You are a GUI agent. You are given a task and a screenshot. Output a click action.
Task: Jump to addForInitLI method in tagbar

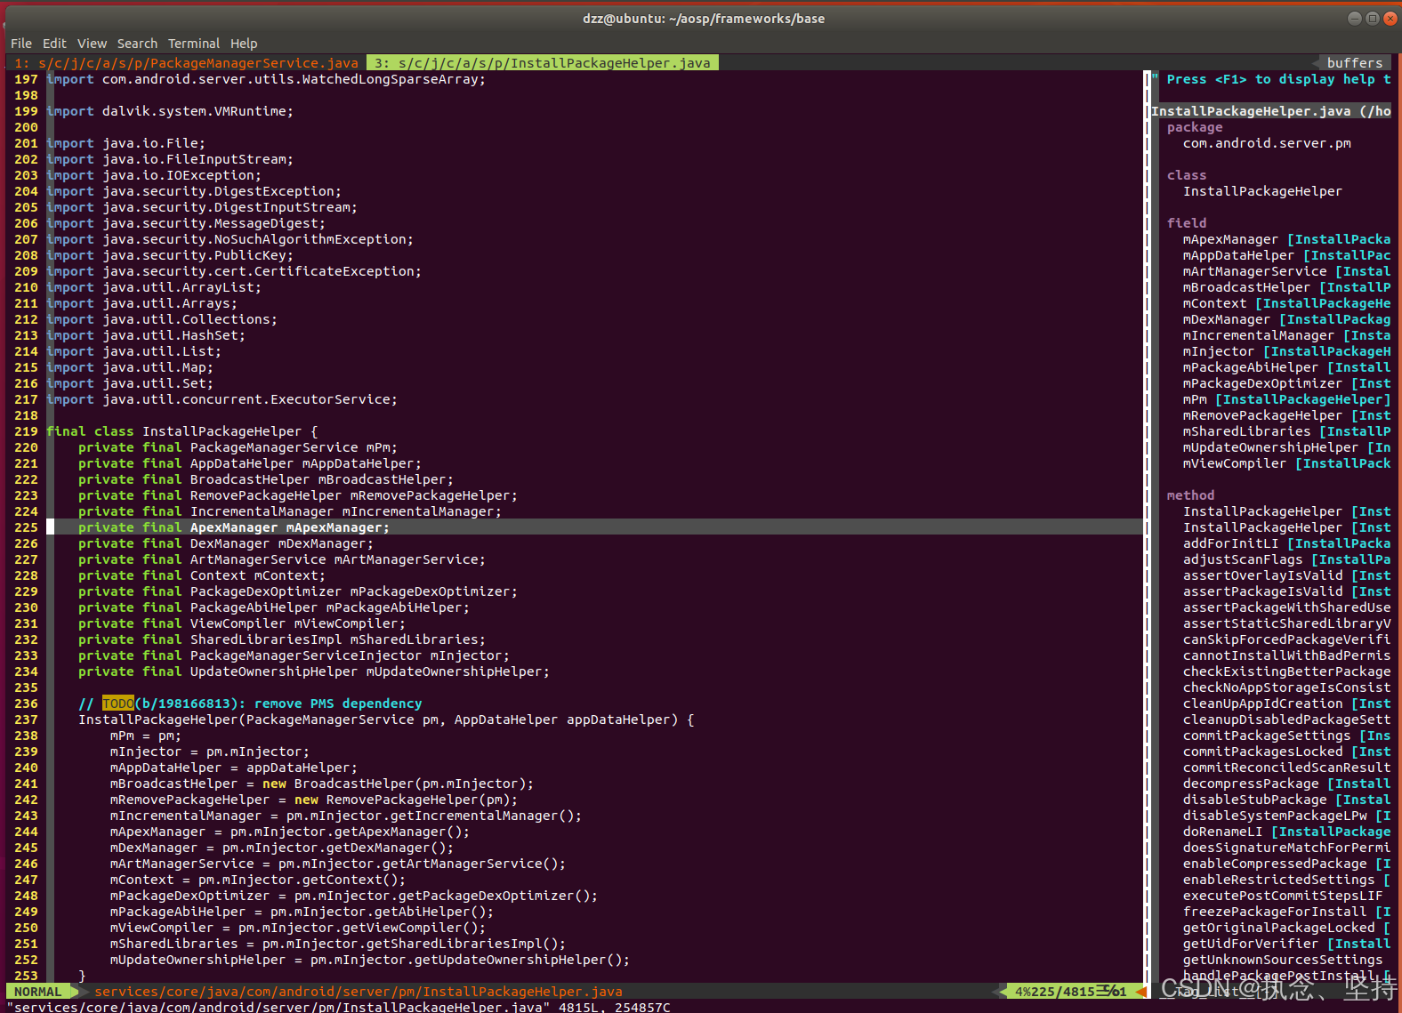tap(1286, 543)
